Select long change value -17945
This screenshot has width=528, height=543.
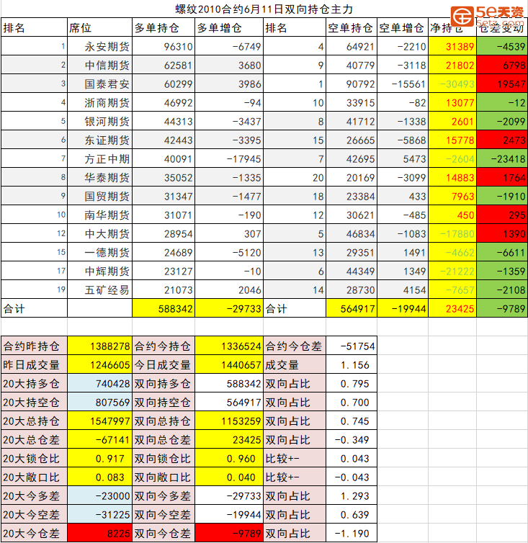point(229,158)
